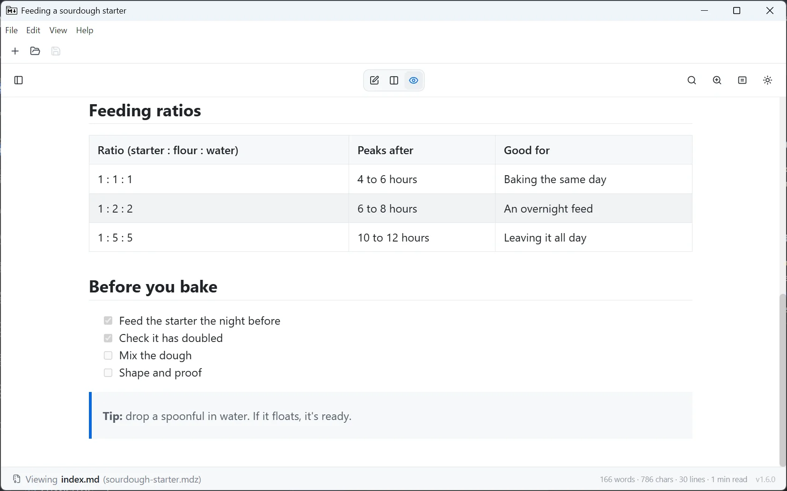Click the vertical scrollbar thumb
The image size is (787, 491).
[x=783, y=380]
